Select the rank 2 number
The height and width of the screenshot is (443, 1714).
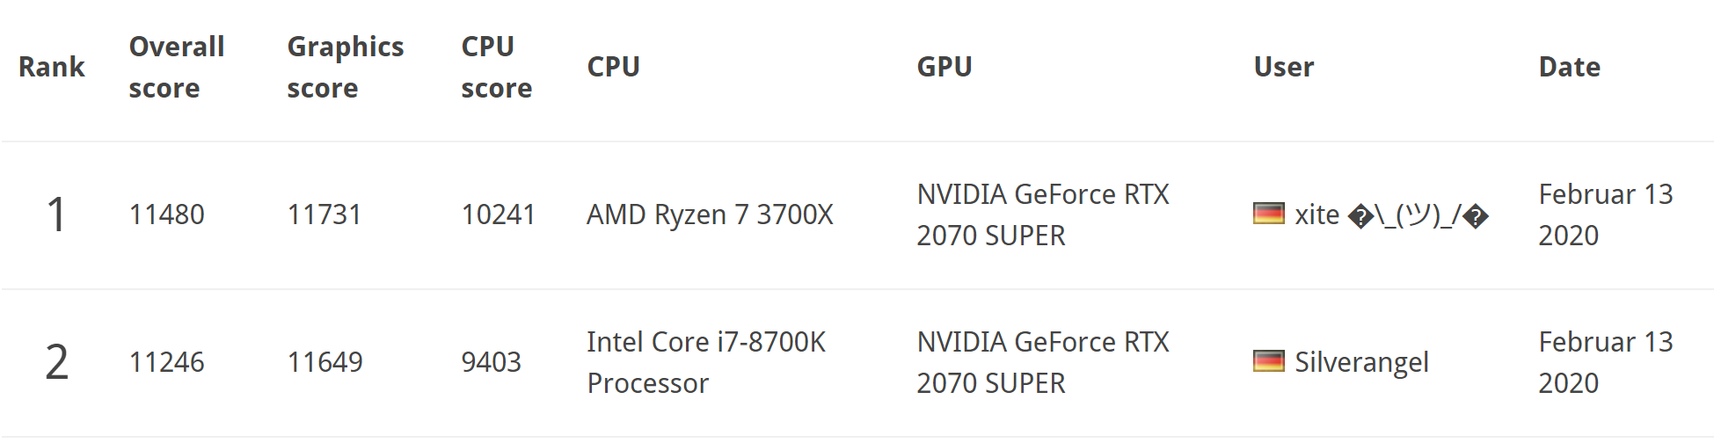(56, 362)
